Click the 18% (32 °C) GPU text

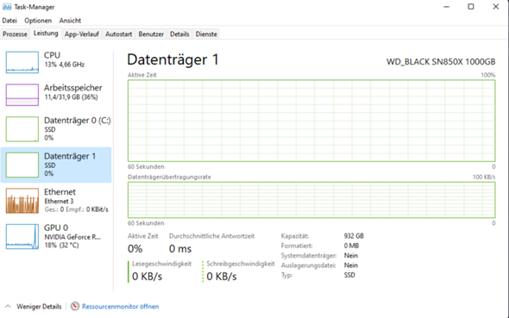tap(61, 245)
